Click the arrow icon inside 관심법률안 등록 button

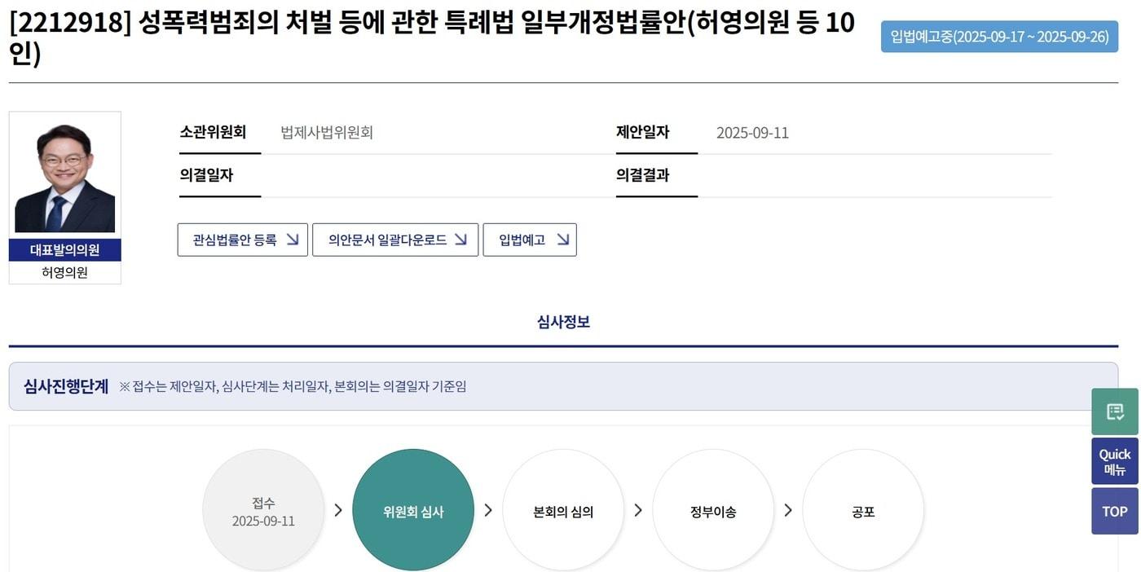tap(293, 240)
